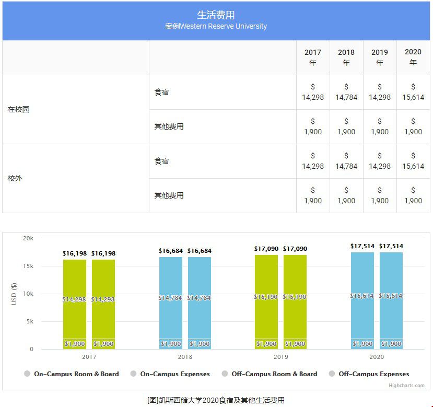Toggle the On-Campus Expenses legend series

tap(170, 374)
